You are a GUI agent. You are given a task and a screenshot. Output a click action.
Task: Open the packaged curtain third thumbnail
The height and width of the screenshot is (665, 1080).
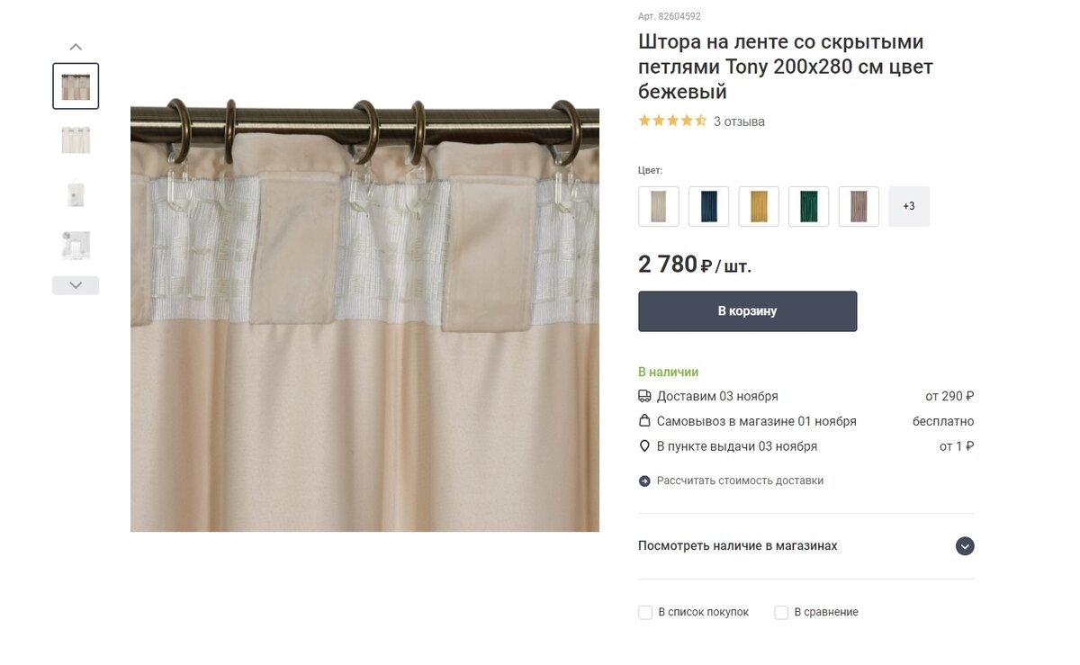(76, 193)
